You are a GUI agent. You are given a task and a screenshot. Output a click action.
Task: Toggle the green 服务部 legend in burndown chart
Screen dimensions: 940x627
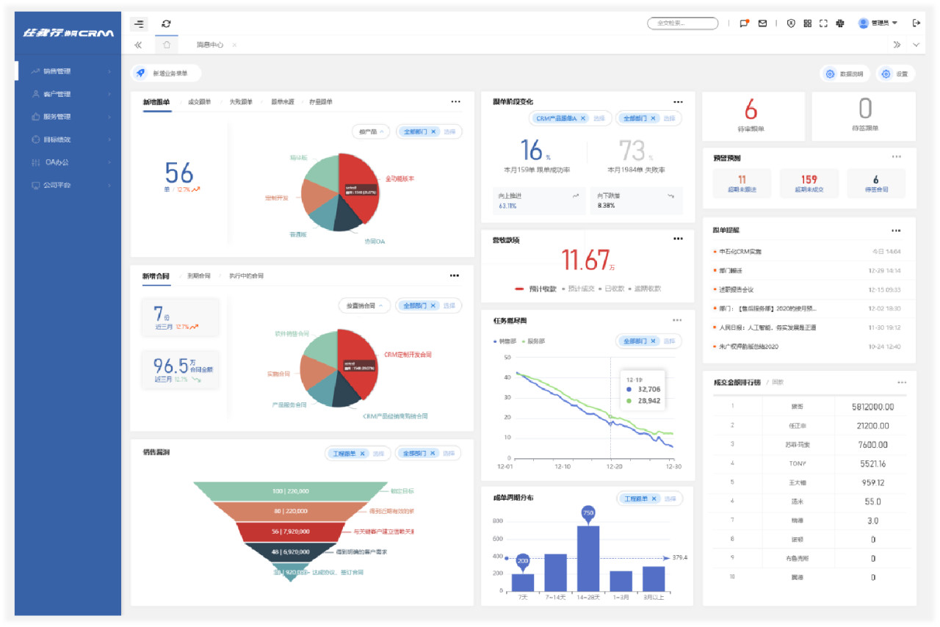pos(533,341)
